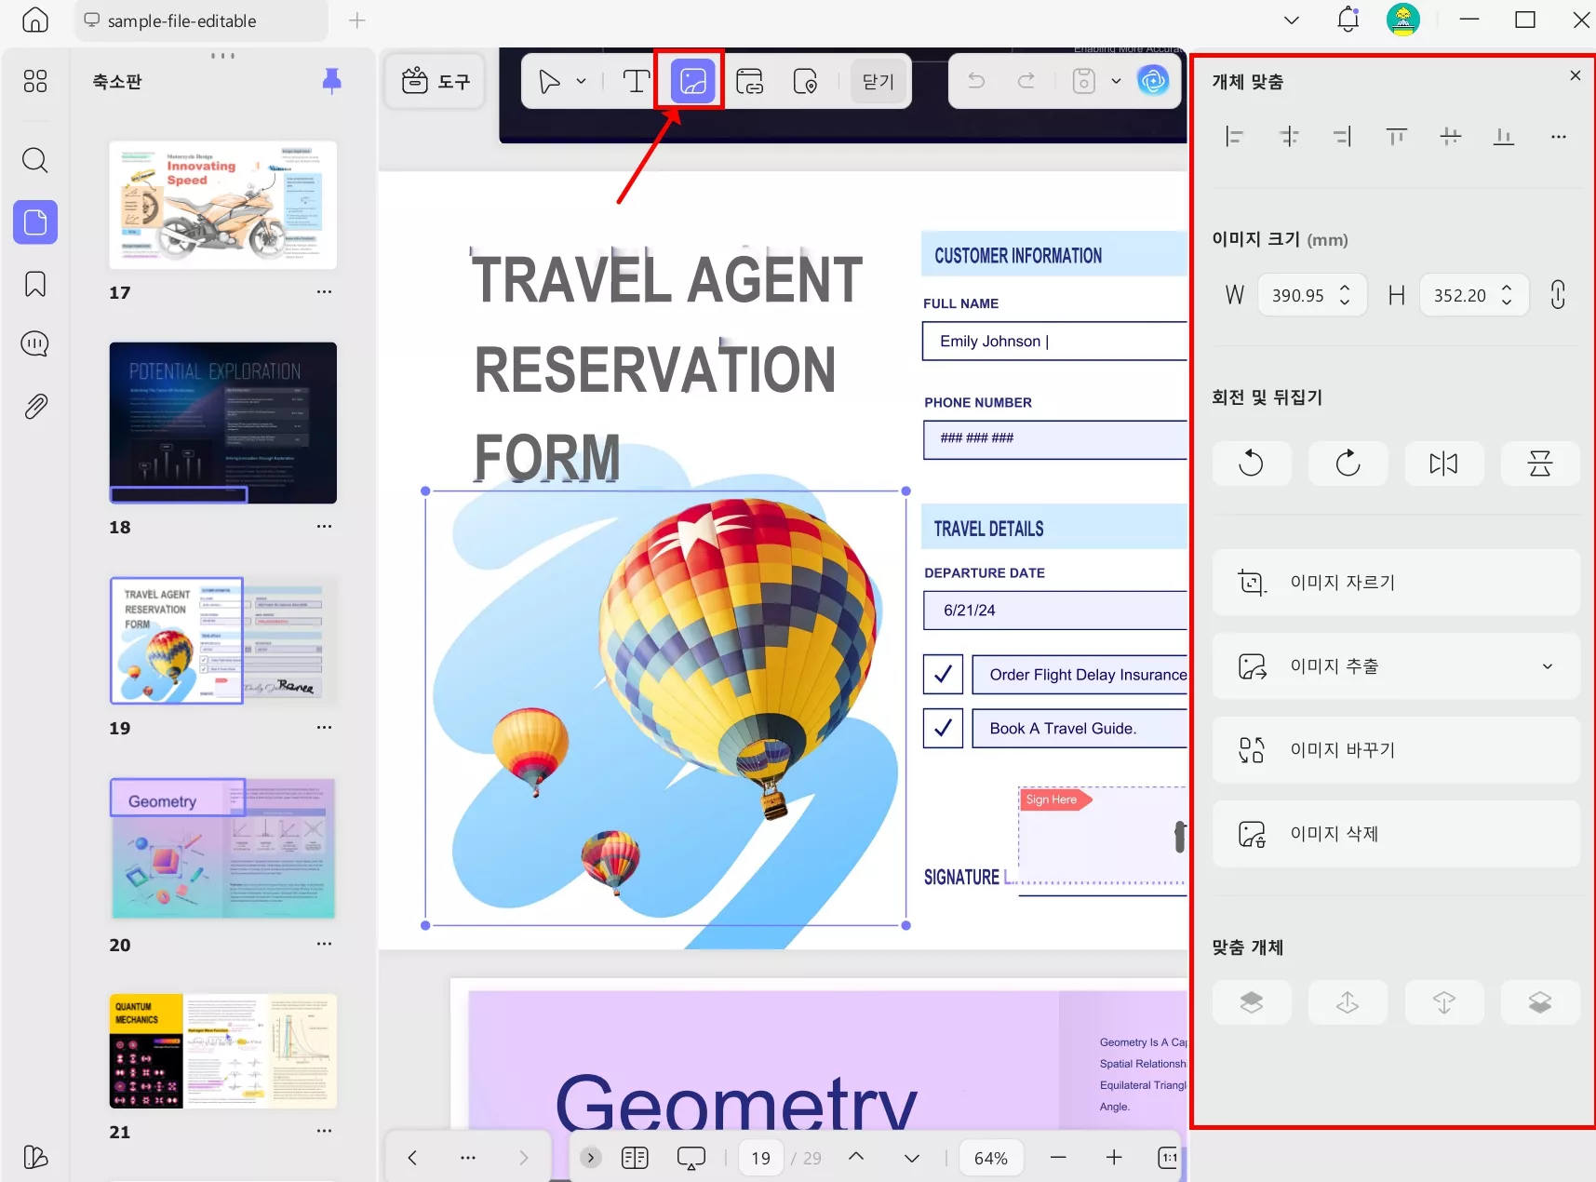Screen dimensions: 1596x1182
Task: Open the page view options in the left rail
Action: coord(35,222)
